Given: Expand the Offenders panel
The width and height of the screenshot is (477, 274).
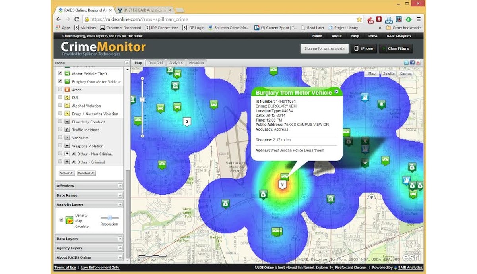Looking at the screenshot, I should coord(120,186).
